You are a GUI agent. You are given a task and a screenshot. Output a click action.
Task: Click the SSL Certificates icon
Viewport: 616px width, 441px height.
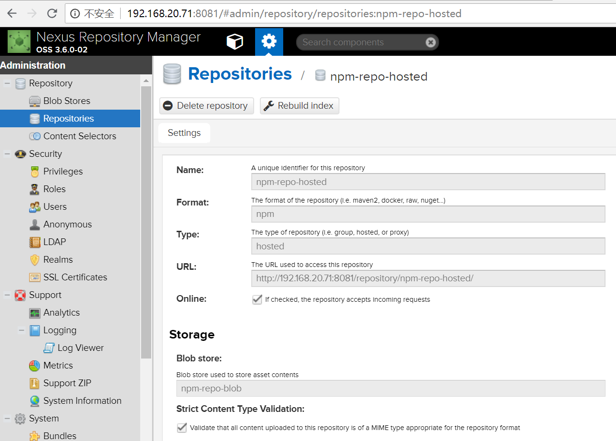(x=35, y=277)
